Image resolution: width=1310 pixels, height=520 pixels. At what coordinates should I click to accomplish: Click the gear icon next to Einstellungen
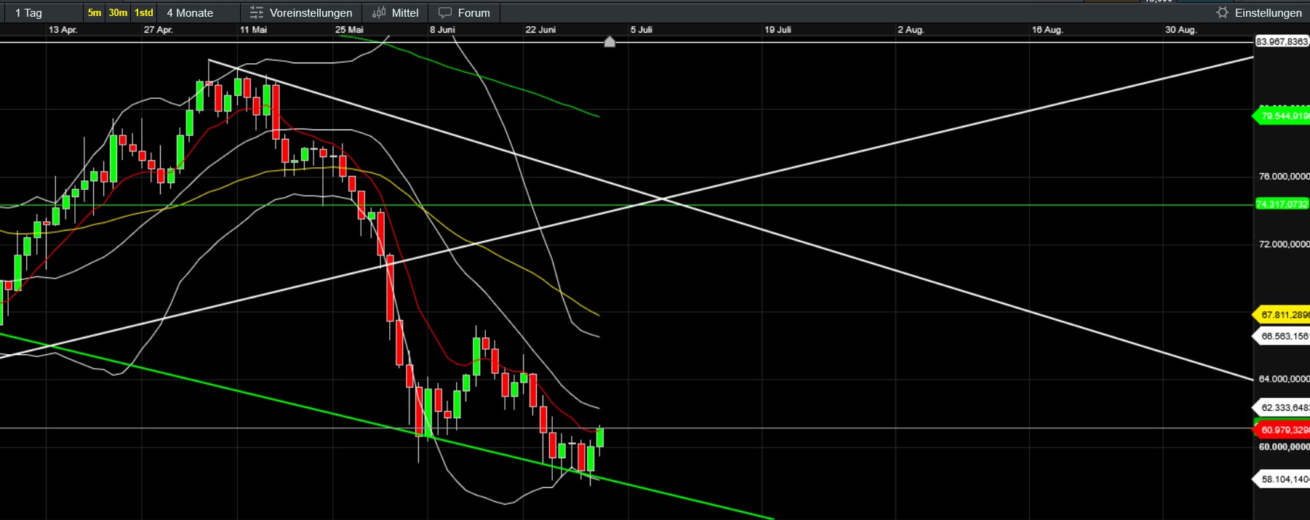pos(1222,12)
